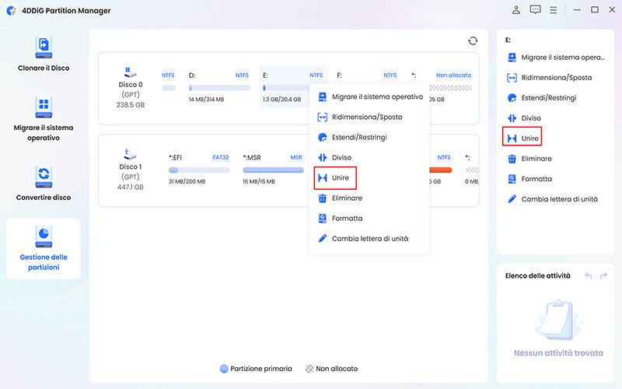Select Clonare il Disco in sidebar

[x=44, y=54]
